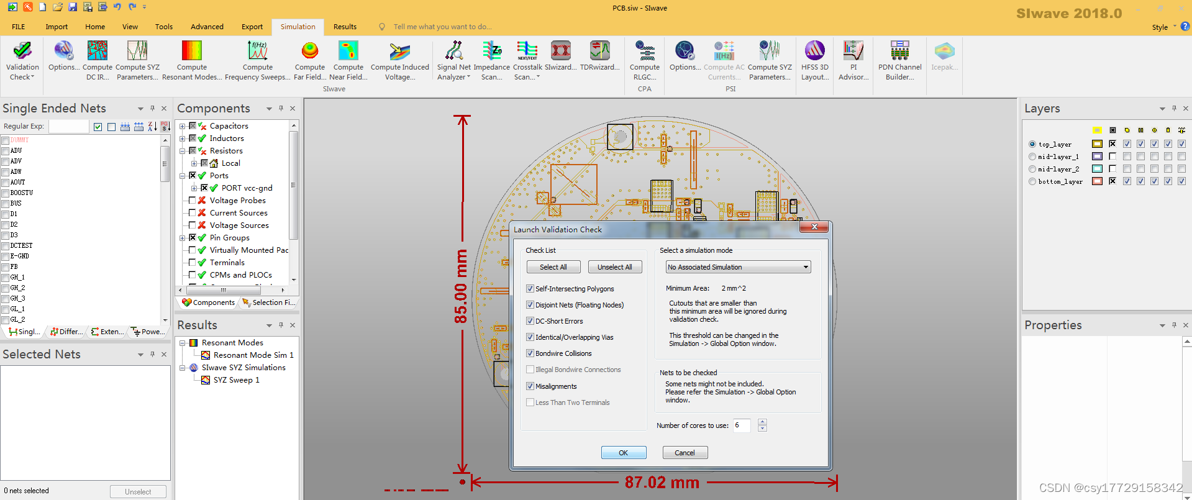This screenshot has height=500, width=1192.
Task: Click the Unselect button in Selected Nets
Action: pos(138,491)
